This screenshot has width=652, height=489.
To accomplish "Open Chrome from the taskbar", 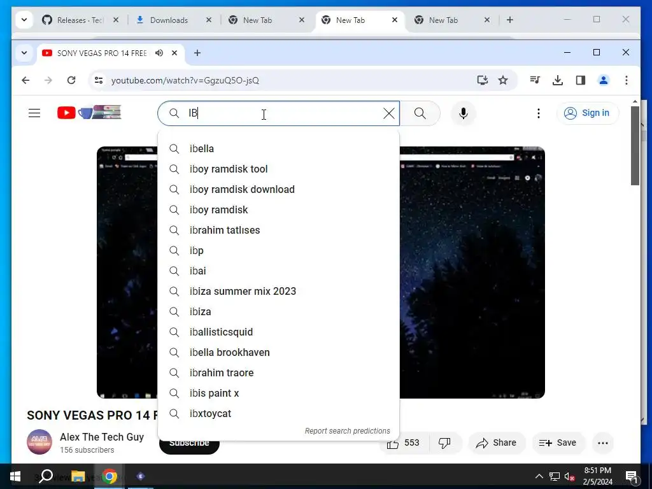I will [110, 476].
